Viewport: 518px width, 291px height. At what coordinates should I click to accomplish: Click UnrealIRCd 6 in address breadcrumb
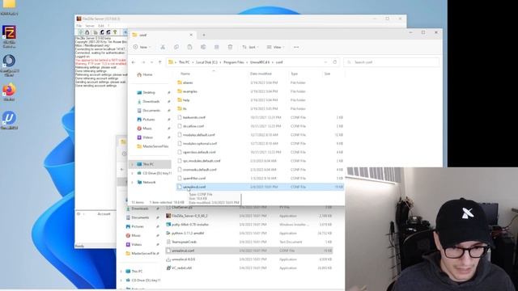(260, 62)
